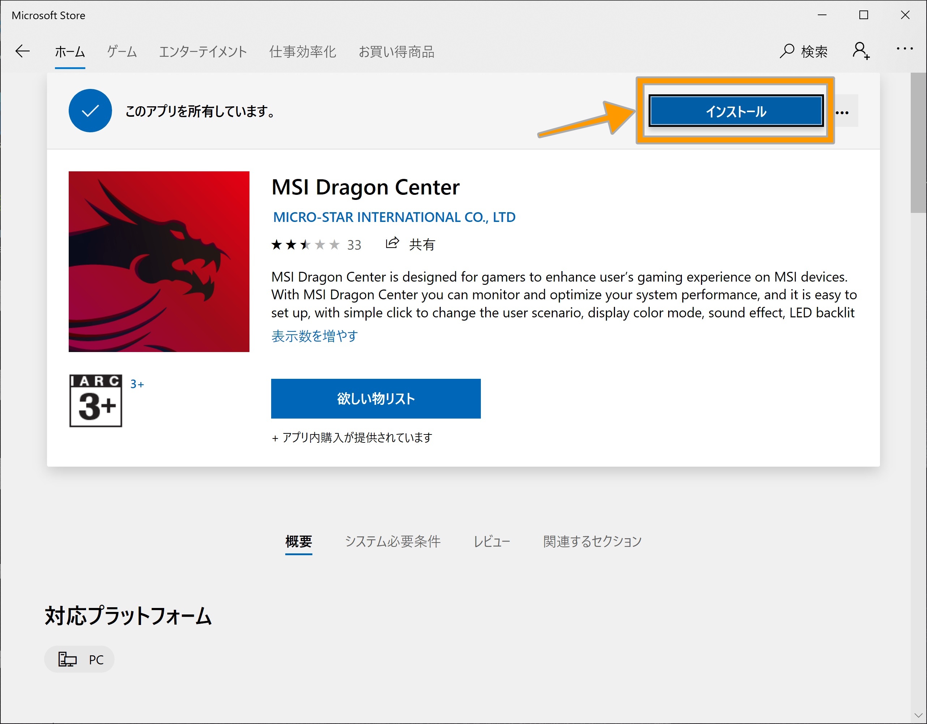Open the Store top-right ellipsis menu
Image resolution: width=927 pixels, height=724 pixels.
click(x=905, y=49)
